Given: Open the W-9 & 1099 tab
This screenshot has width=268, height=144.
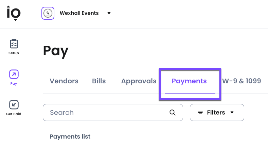Looking at the screenshot, I should click(242, 81).
